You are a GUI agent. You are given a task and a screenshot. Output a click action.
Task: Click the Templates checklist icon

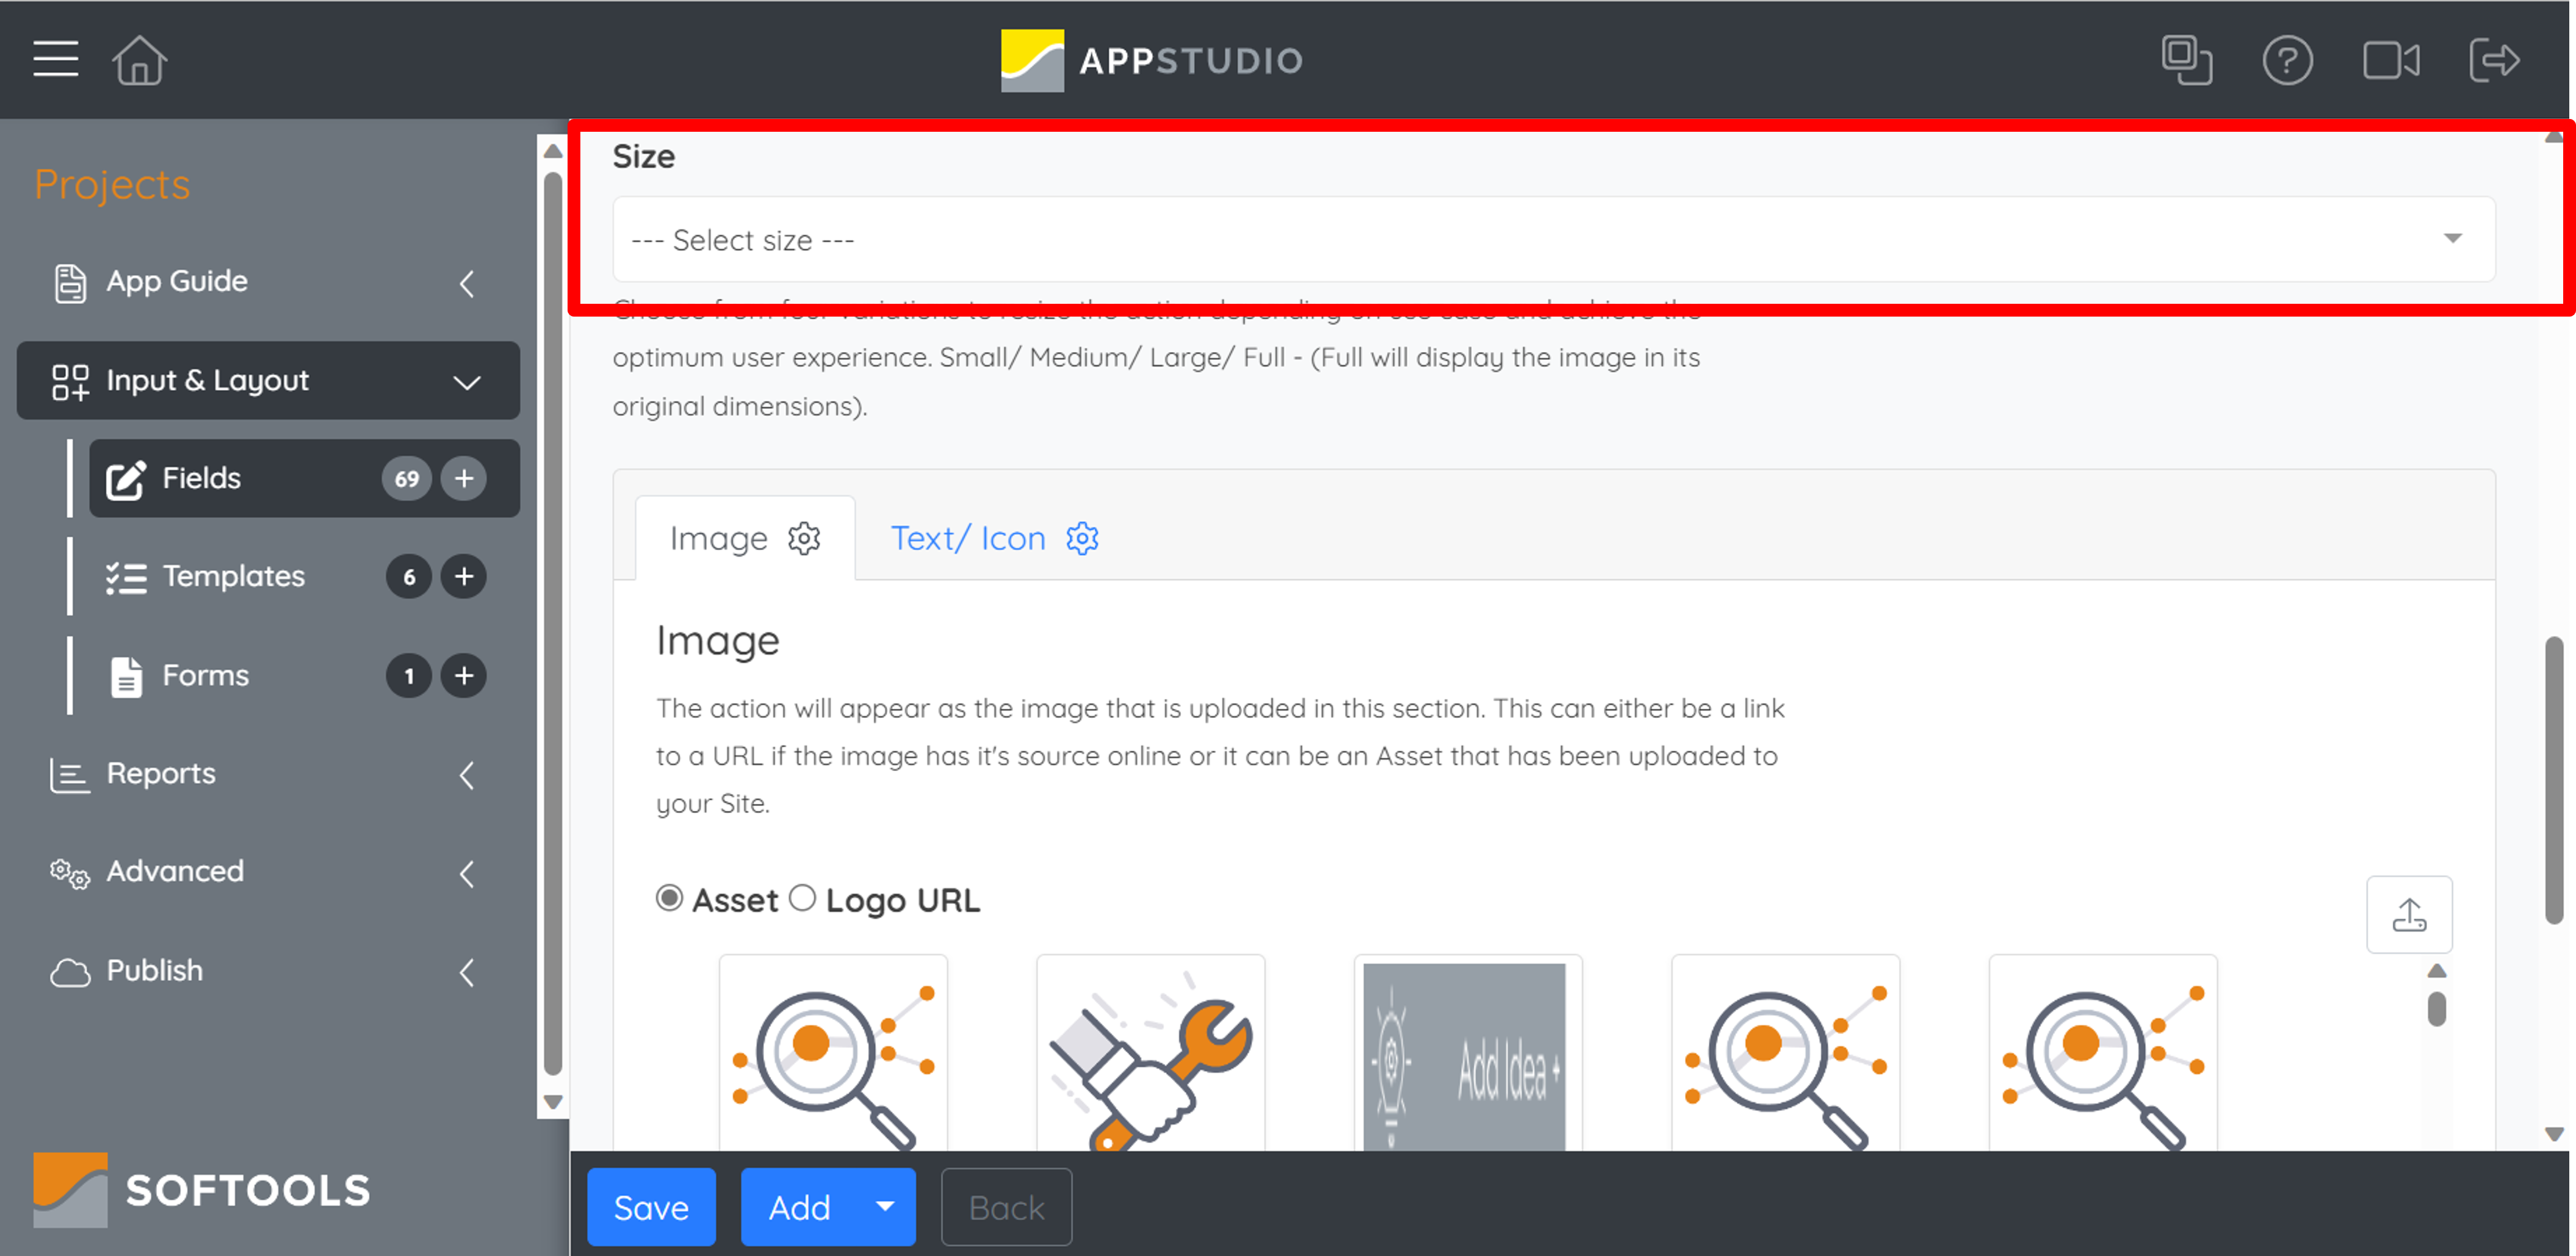pyautogui.click(x=126, y=578)
